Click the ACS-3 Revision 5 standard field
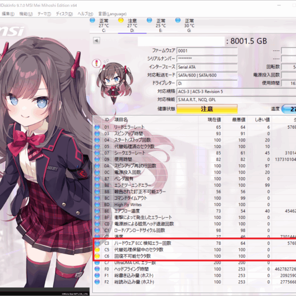The width and height of the screenshot is (296, 296). pyautogui.click(x=236, y=92)
